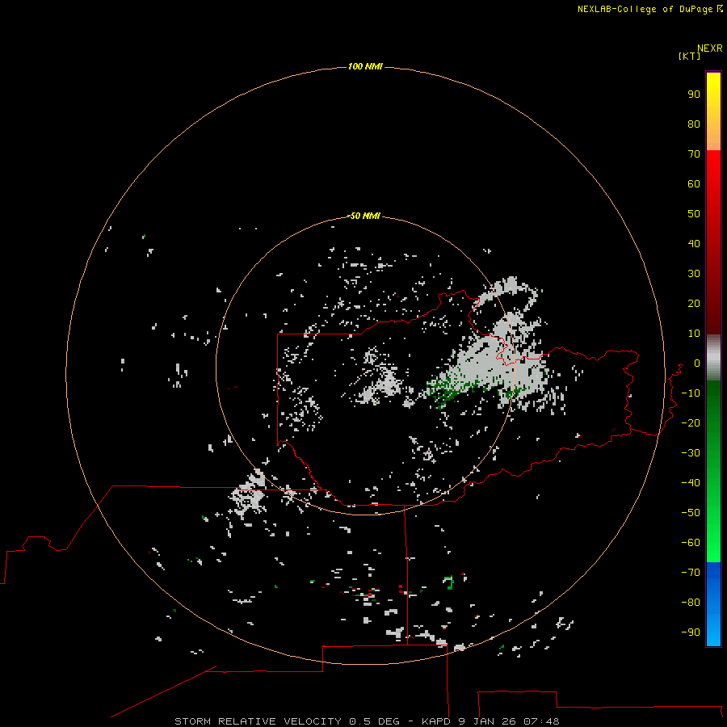Click the -50 scale value
This screenshot has width=727, height=727.
point(691,513)
